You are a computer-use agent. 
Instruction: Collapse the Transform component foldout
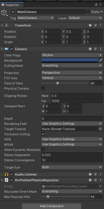tap(2, 25)
